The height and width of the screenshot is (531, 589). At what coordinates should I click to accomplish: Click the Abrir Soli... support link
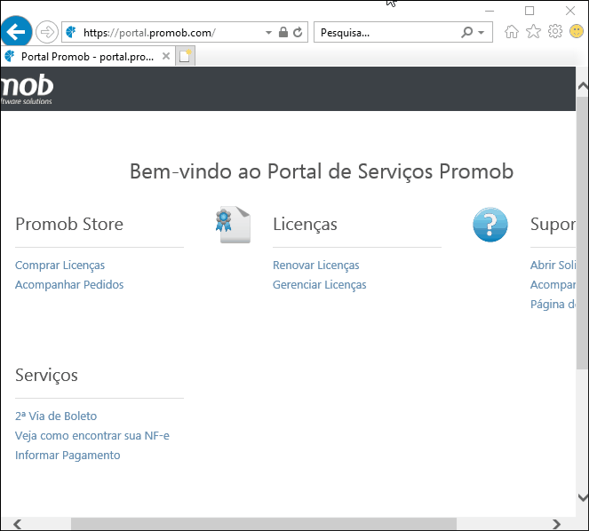click(553, 265)
